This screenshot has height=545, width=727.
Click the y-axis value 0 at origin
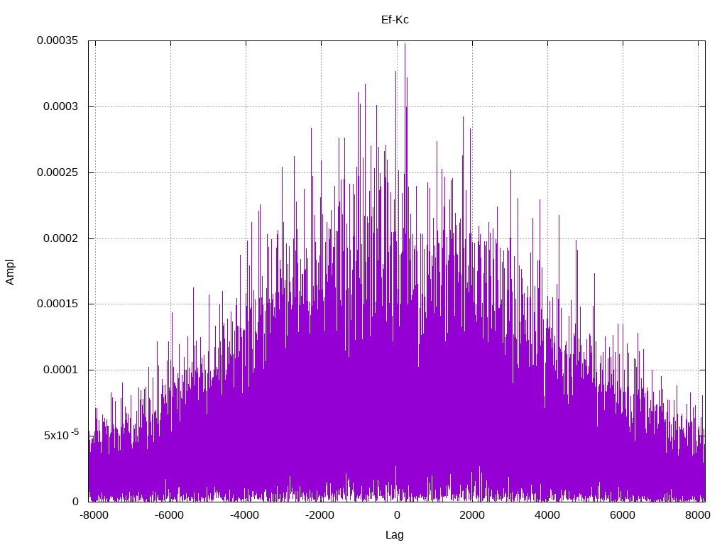coord(75,502)
